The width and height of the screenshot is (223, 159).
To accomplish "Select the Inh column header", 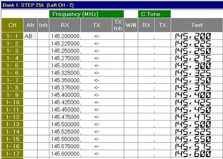I will pos(43,25).
